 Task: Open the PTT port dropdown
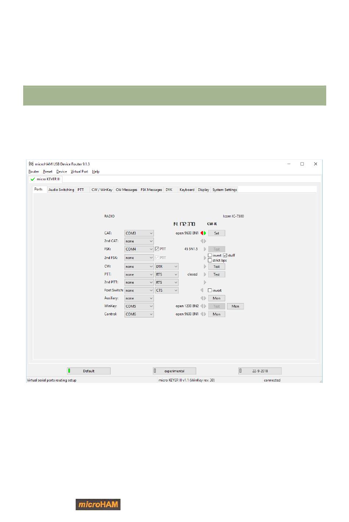pyautogui.click(x=139, y=274)
